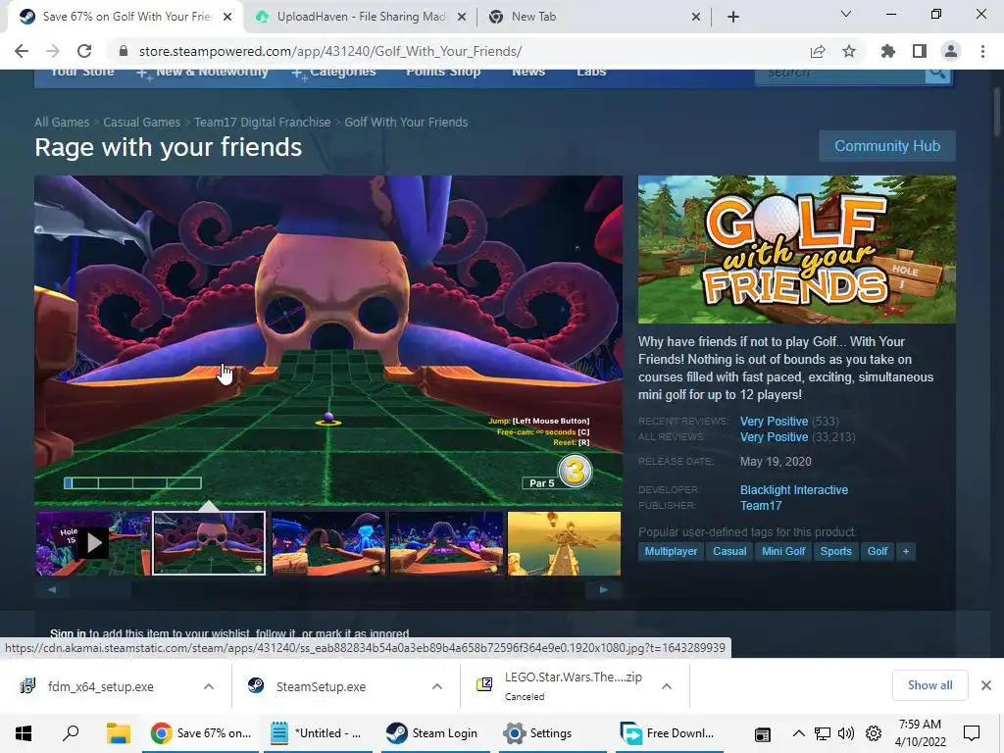Screen dimensions: 1004x753
Task: Open Steam Login from the taskbar
Action: [432, 733]
